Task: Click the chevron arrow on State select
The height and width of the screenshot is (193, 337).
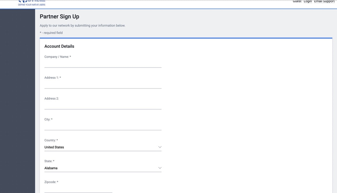Action: click(x=160, y=168)
